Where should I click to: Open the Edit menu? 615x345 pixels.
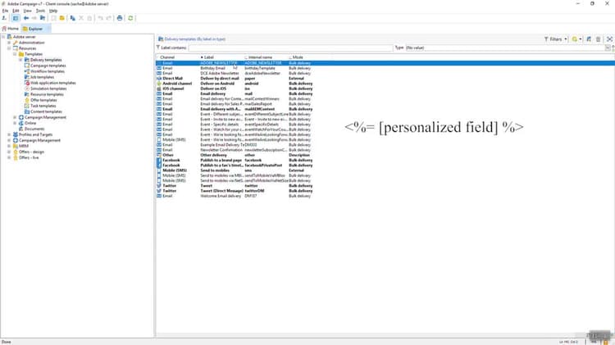[x=16, y=11]
